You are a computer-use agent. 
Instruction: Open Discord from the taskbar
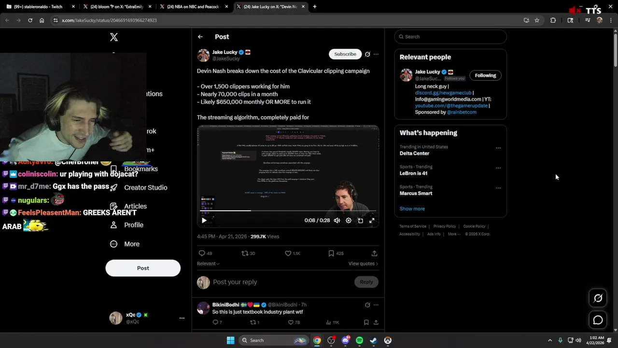click(x=345, y=340)
